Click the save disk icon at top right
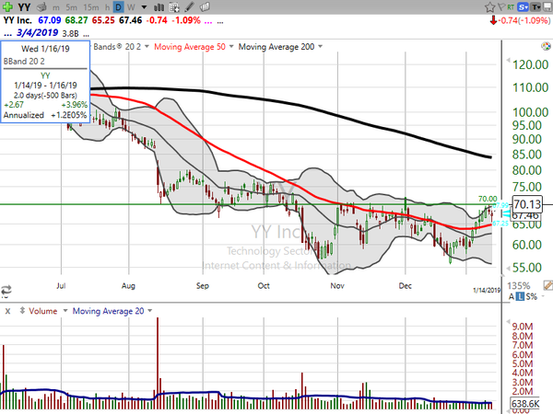The image size is (553, 414). click(x=547, y=6)
